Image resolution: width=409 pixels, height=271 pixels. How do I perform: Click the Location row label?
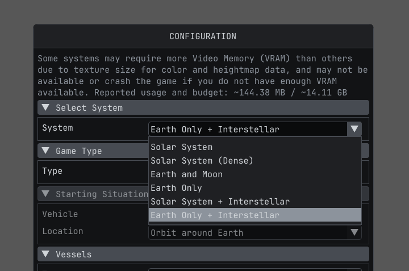point(62,231)
